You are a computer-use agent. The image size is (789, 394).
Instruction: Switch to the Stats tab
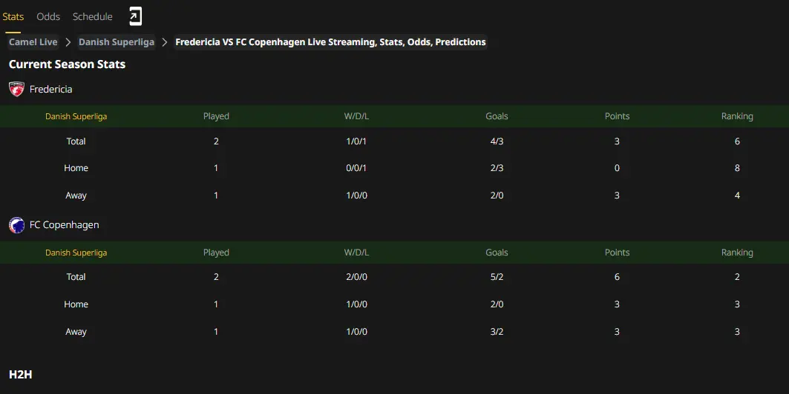click(13, 16)
